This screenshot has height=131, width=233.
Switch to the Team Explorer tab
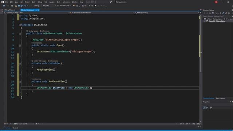220,98
